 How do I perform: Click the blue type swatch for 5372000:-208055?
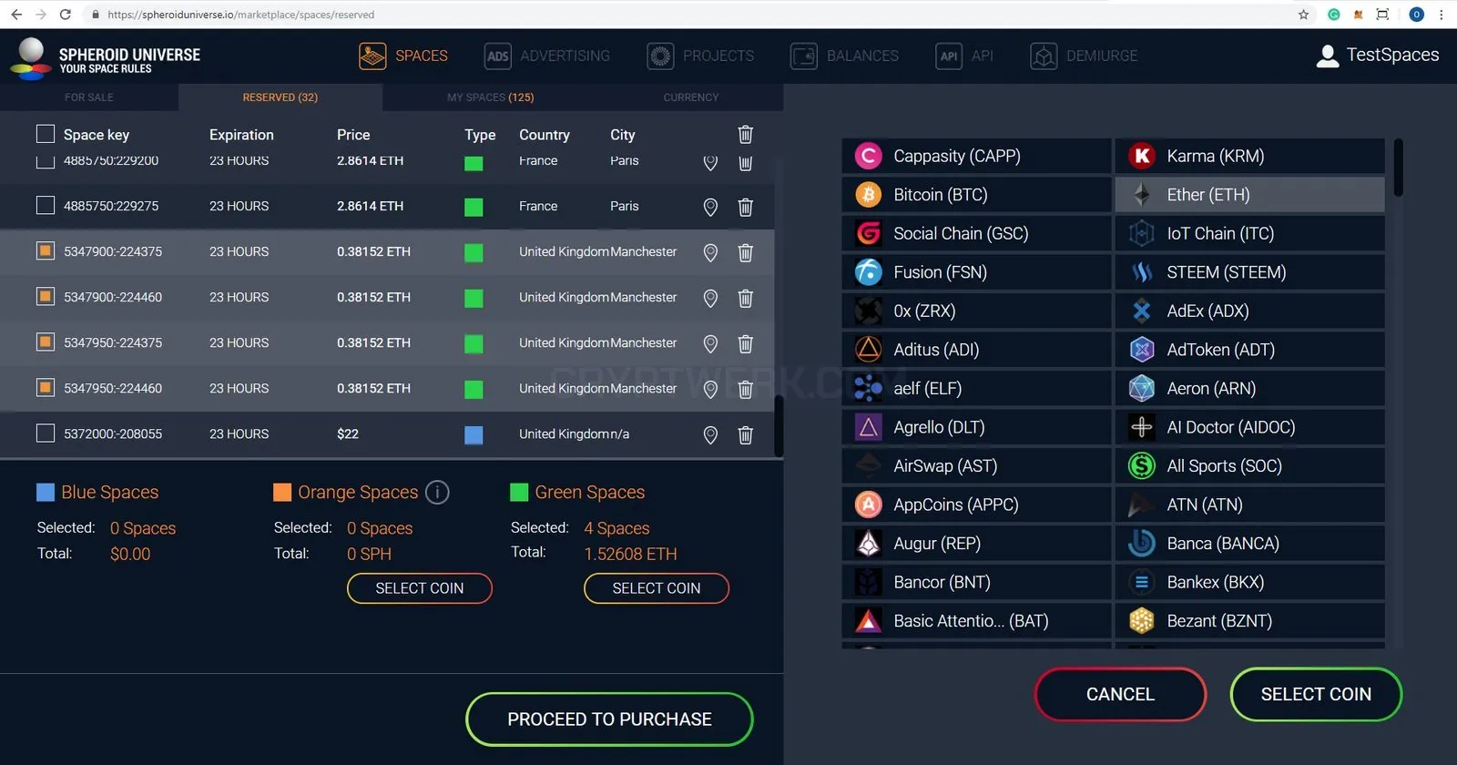click(x=474, y=434)
